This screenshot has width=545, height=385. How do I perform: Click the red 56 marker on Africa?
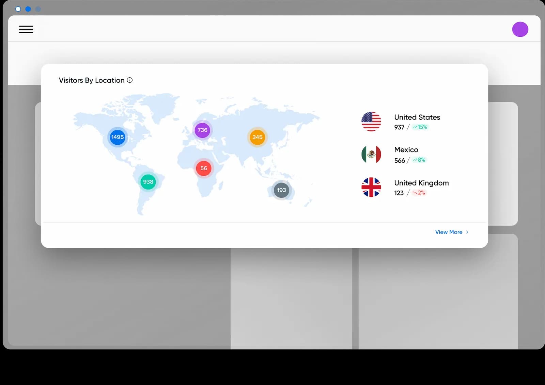tap(204, 168)
